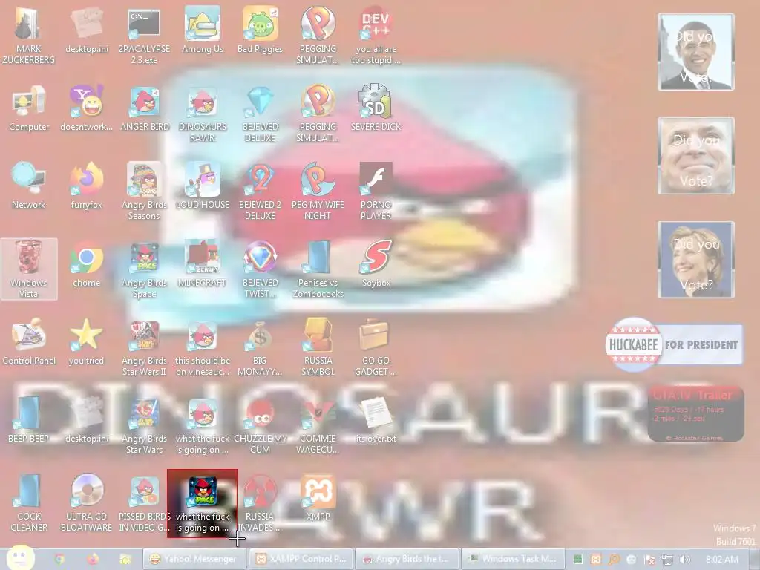Open the LOUD HOUSE shortcut

[x=202, y=186]
